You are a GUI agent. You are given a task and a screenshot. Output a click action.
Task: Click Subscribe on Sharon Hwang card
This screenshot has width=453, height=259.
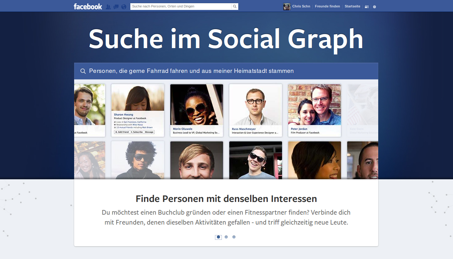[137, 132]
